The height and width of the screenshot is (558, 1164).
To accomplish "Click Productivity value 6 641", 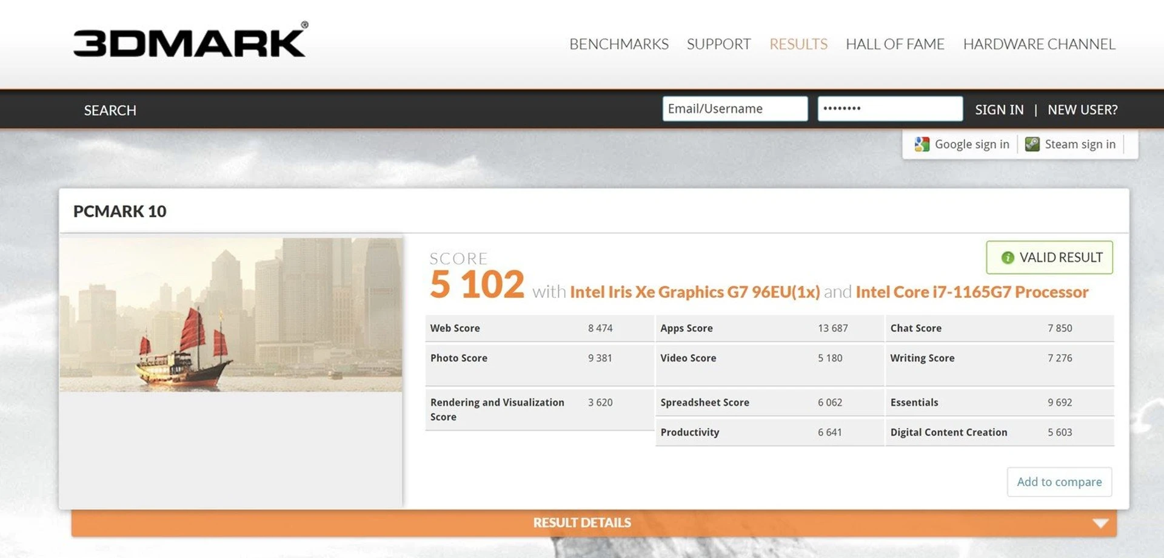I will 829,432.
